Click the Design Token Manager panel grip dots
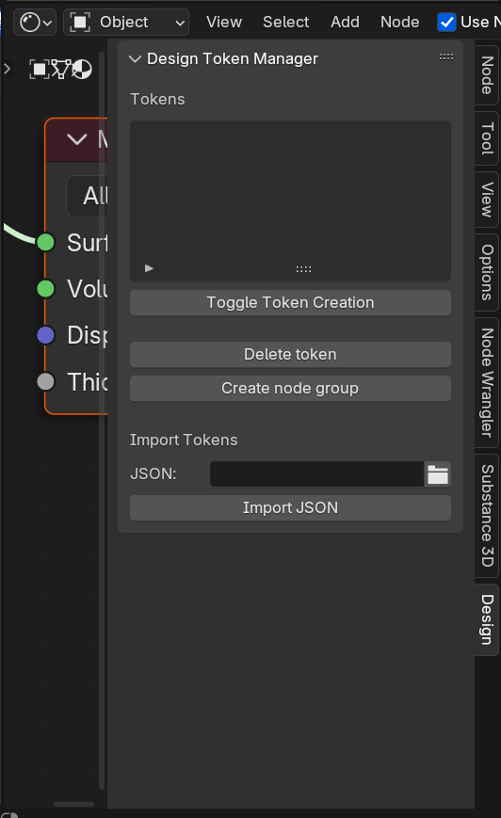This screenshot has height=818, width=501. 446,56
